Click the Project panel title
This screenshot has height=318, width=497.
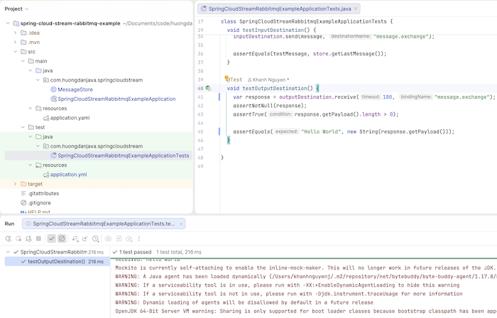[x=13, y=9]
